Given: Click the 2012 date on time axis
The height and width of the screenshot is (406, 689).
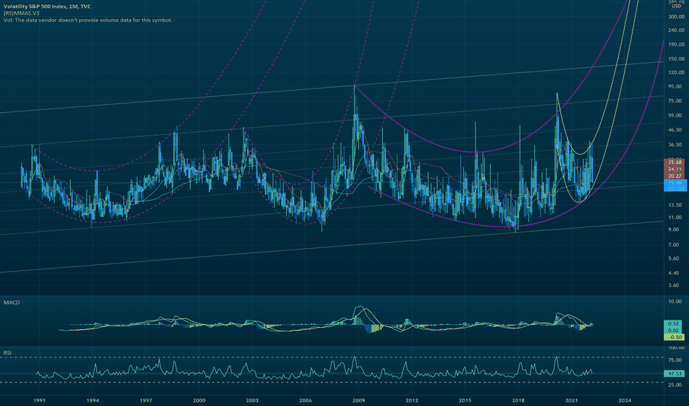Looking at the screenshot, I should point(412,400).
